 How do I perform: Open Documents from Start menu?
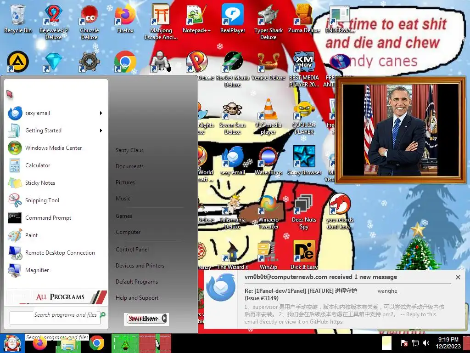tap(129, 166)
